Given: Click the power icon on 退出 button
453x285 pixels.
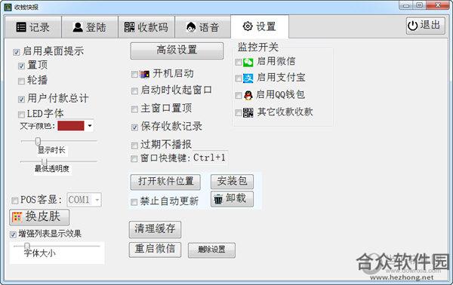Looking at the screenshot, I should [x=412, y=26].
